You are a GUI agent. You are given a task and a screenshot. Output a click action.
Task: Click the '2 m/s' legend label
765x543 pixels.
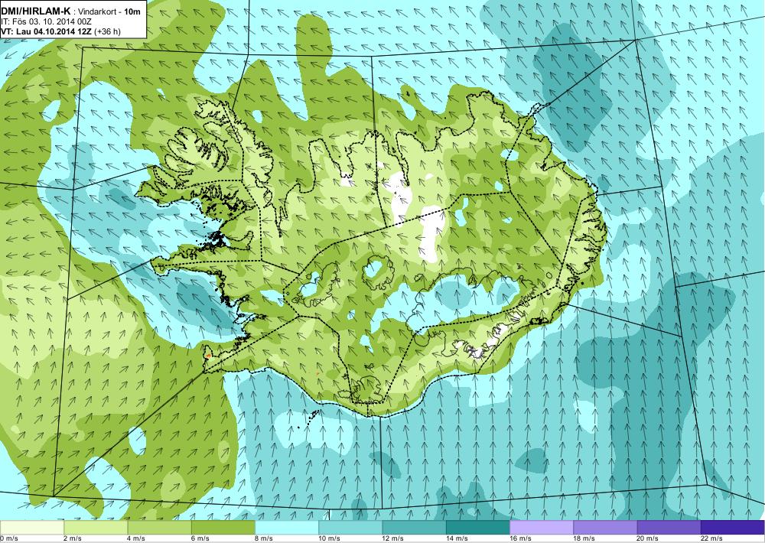(73, 538)
